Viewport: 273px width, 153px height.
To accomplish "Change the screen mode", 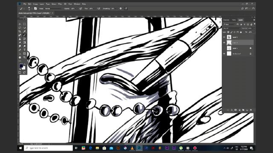I will tap(24, 73).
